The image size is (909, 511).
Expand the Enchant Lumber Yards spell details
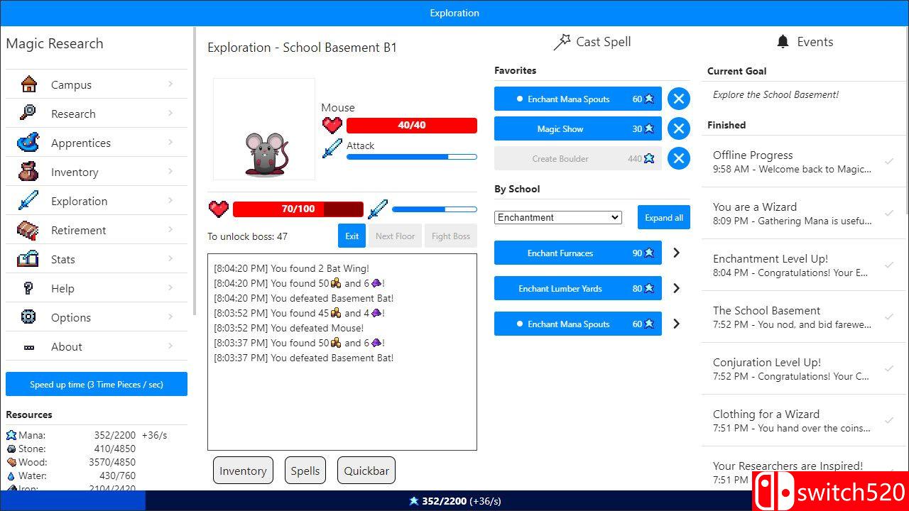pyautogui.click(x=676, y=288)
